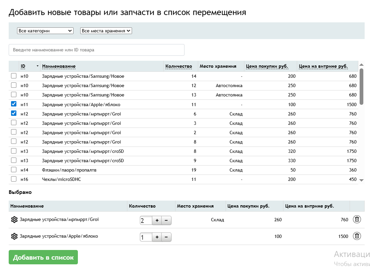Click the scrollbar down arrow of the product table
Screen dimensions: 370x268
point(361,180)
